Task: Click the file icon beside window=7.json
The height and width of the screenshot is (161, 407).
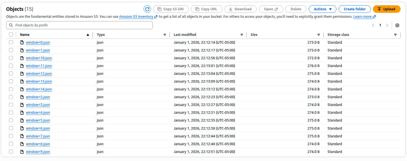Action: 22,136
